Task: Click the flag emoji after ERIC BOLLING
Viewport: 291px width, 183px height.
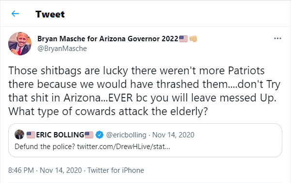Action: click(x=89, y=135)
